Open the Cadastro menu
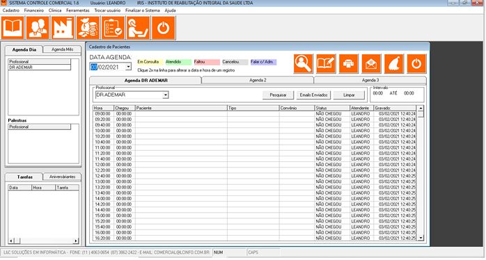486x260 pixels. tap(11, 10)
